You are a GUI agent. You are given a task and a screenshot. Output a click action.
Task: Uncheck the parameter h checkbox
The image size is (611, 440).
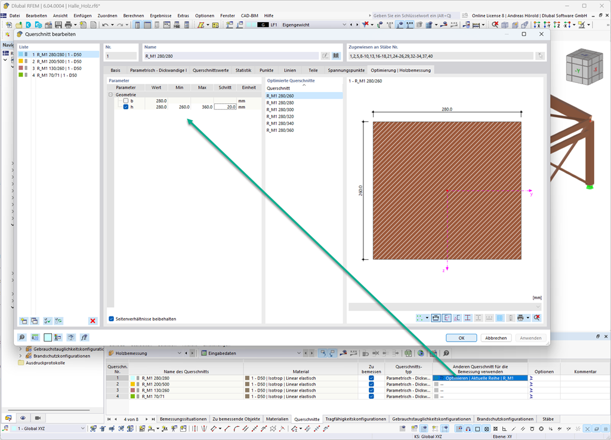126,107
